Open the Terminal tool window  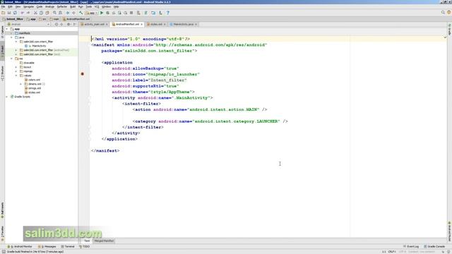[68, 247]
